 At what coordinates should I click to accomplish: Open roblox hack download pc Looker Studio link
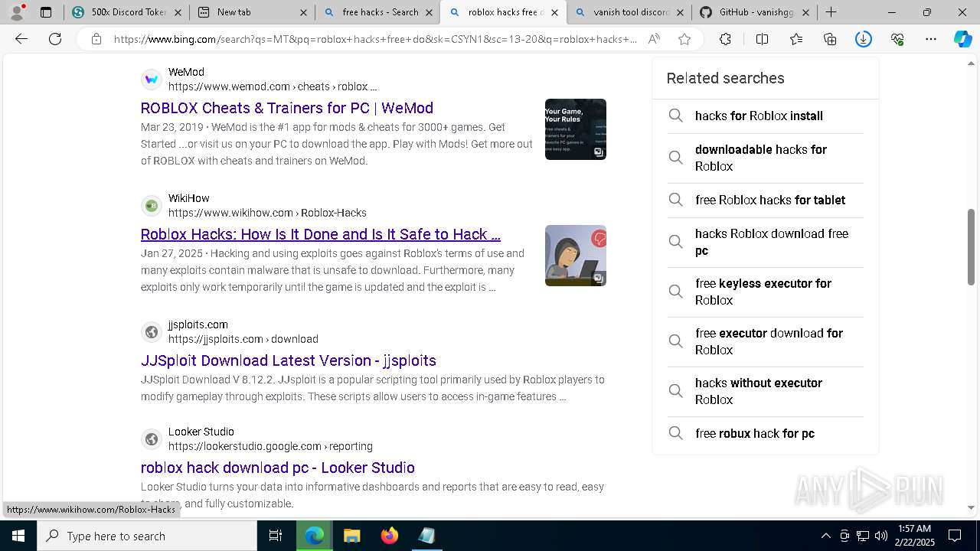pyautogui.click(x=278, y=468)
